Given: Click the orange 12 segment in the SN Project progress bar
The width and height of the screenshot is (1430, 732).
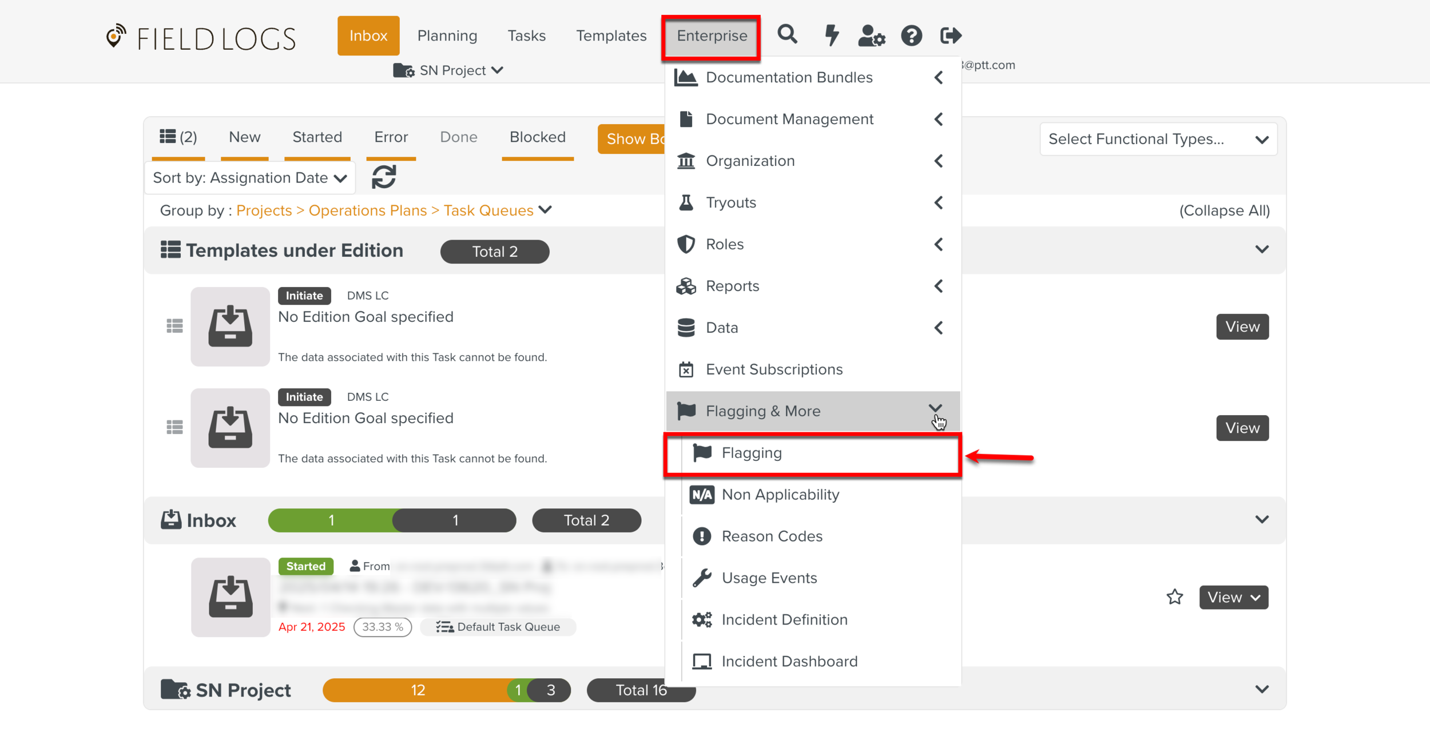Looking at the screenshot, I should [x=417, y=690].
